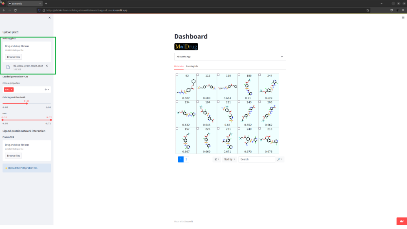Click Browse files under Protein PDB
This screenshot has height=229, width=407.
tap(13, 155)
